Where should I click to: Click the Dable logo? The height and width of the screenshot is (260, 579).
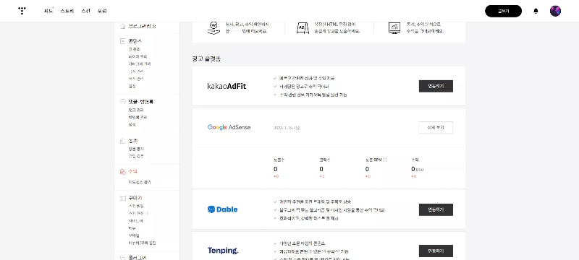[223, 209]
